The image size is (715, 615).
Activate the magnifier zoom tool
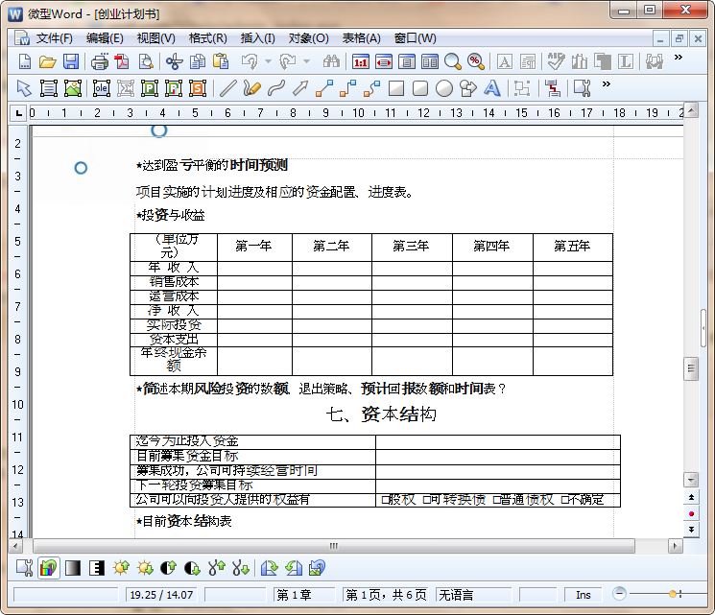click(453, 61)
